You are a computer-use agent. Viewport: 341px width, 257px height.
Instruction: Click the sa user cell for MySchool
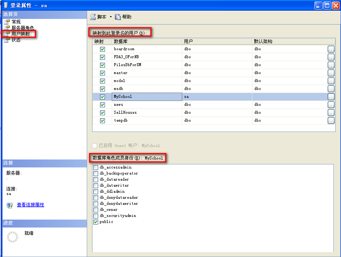point(217,97)
